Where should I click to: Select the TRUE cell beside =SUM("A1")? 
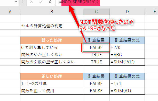click(x=96, y=62)
